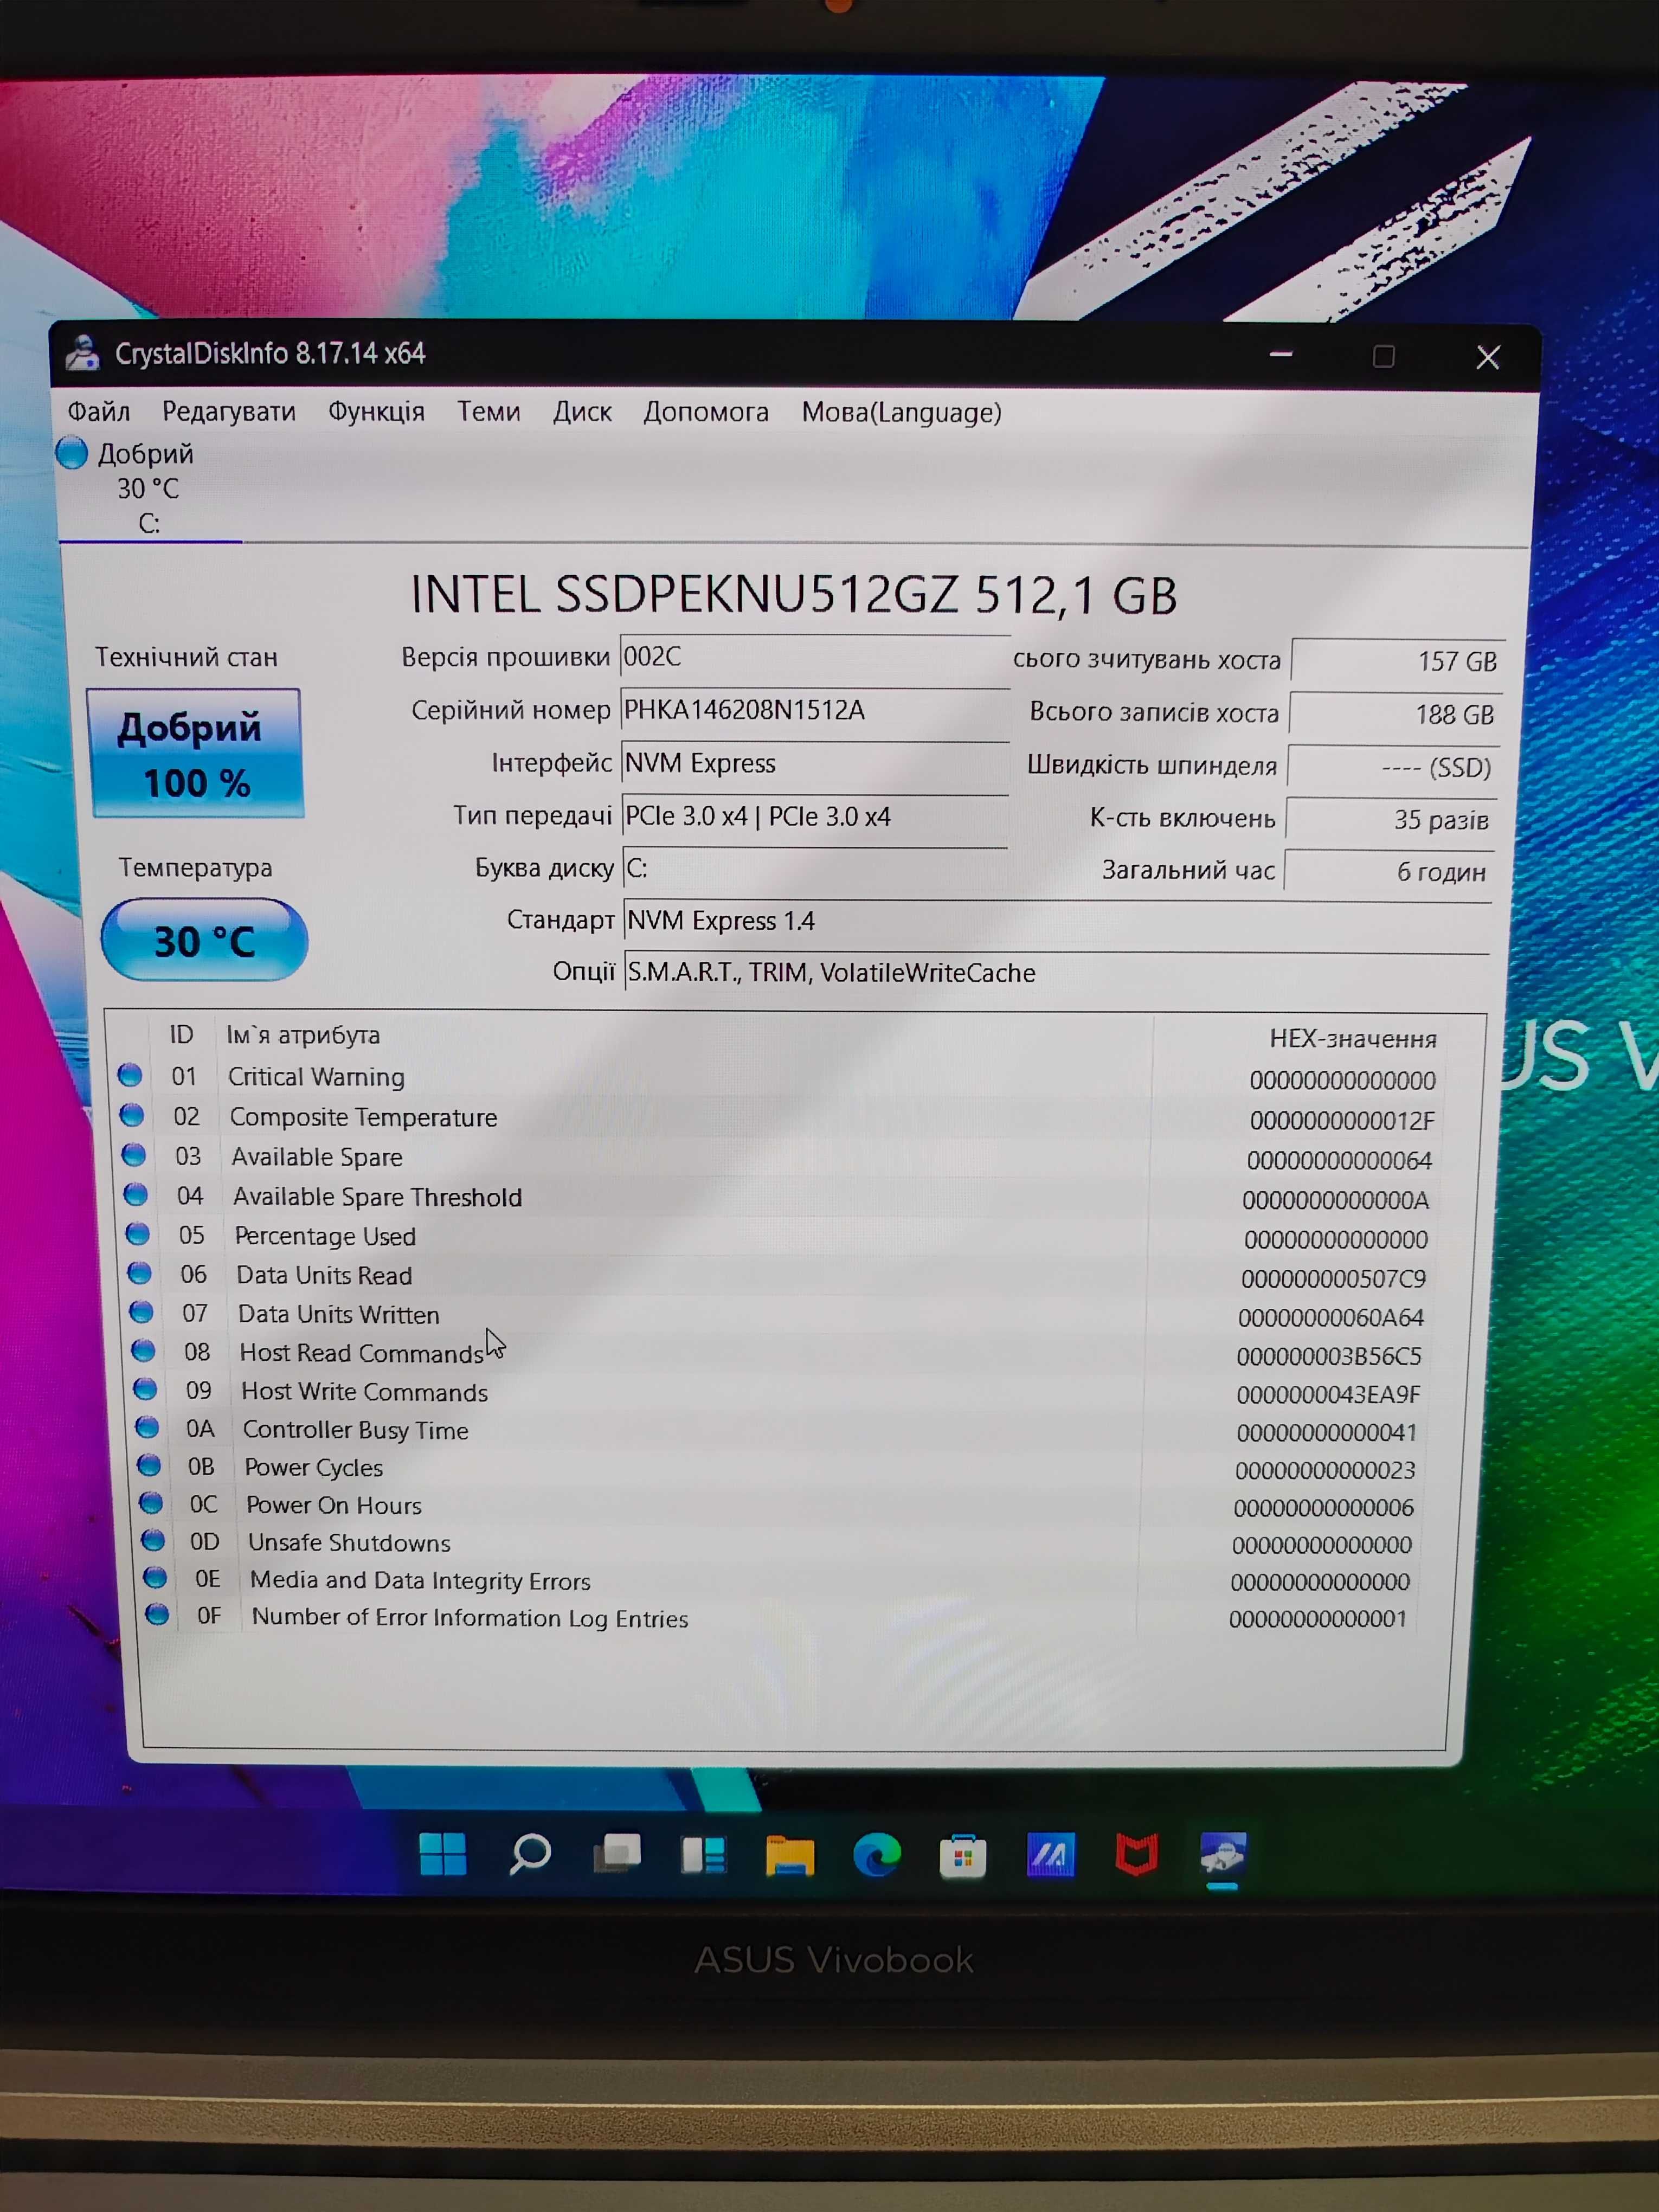Click the 30 °C temperature button
1659x2212 pixels.
tap(204, 940)
